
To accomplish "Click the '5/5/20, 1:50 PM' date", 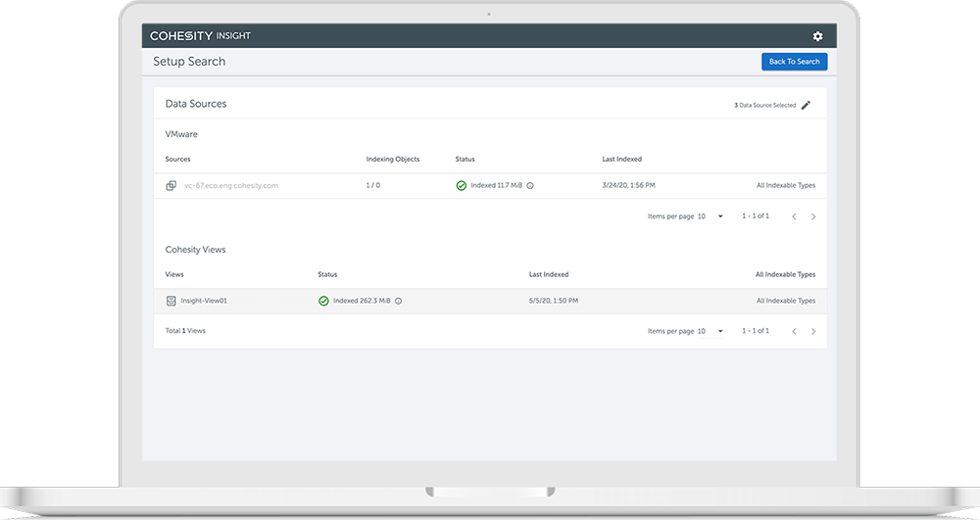I will pos(553,301).
